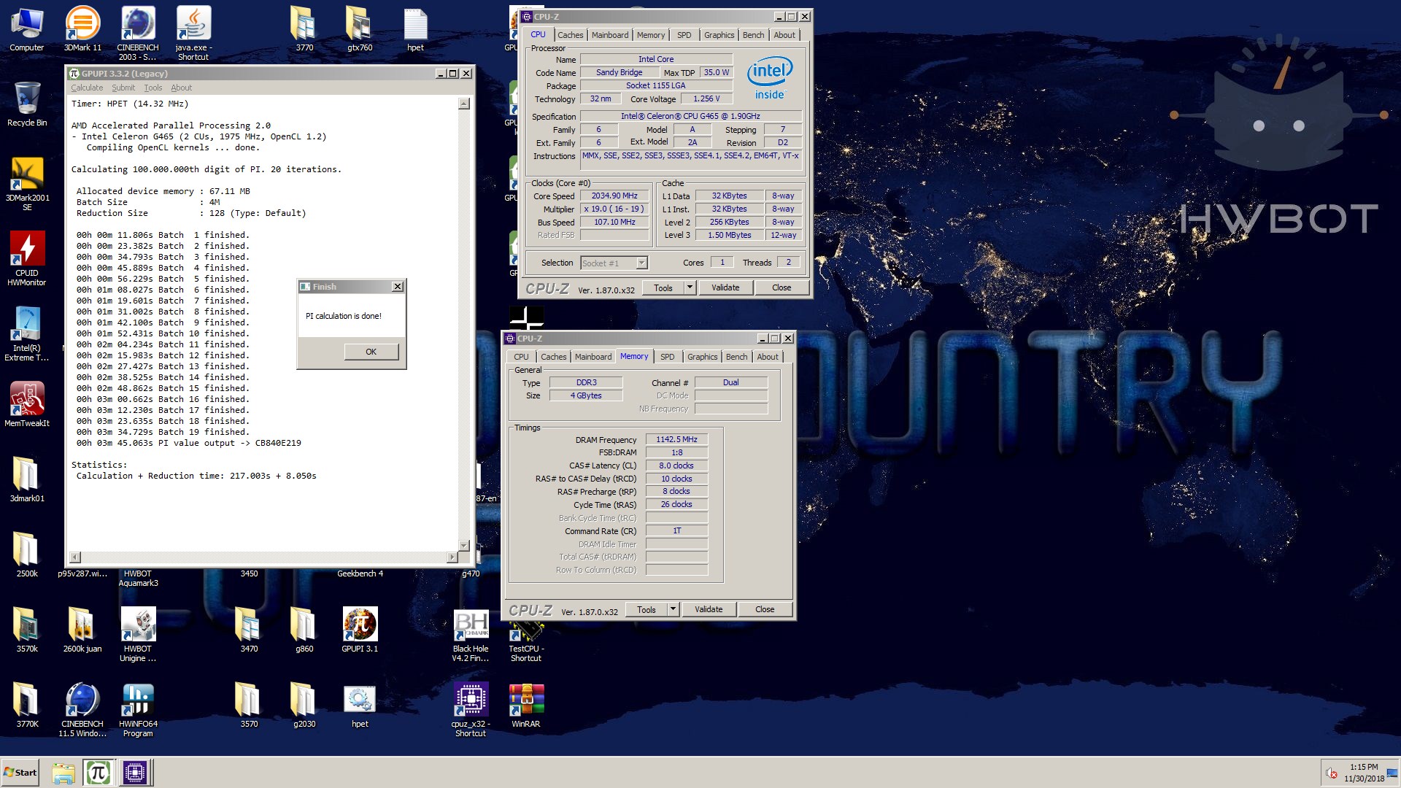Select the SPD tab in lower CPU-Z

(x=668, y=357)
